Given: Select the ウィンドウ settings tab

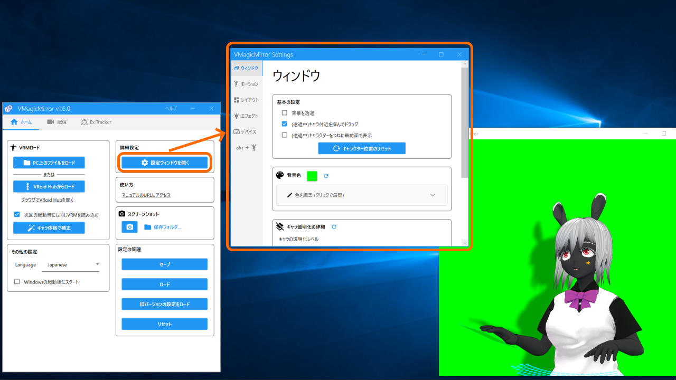Looking at the screenshot, I should [246, 68].
